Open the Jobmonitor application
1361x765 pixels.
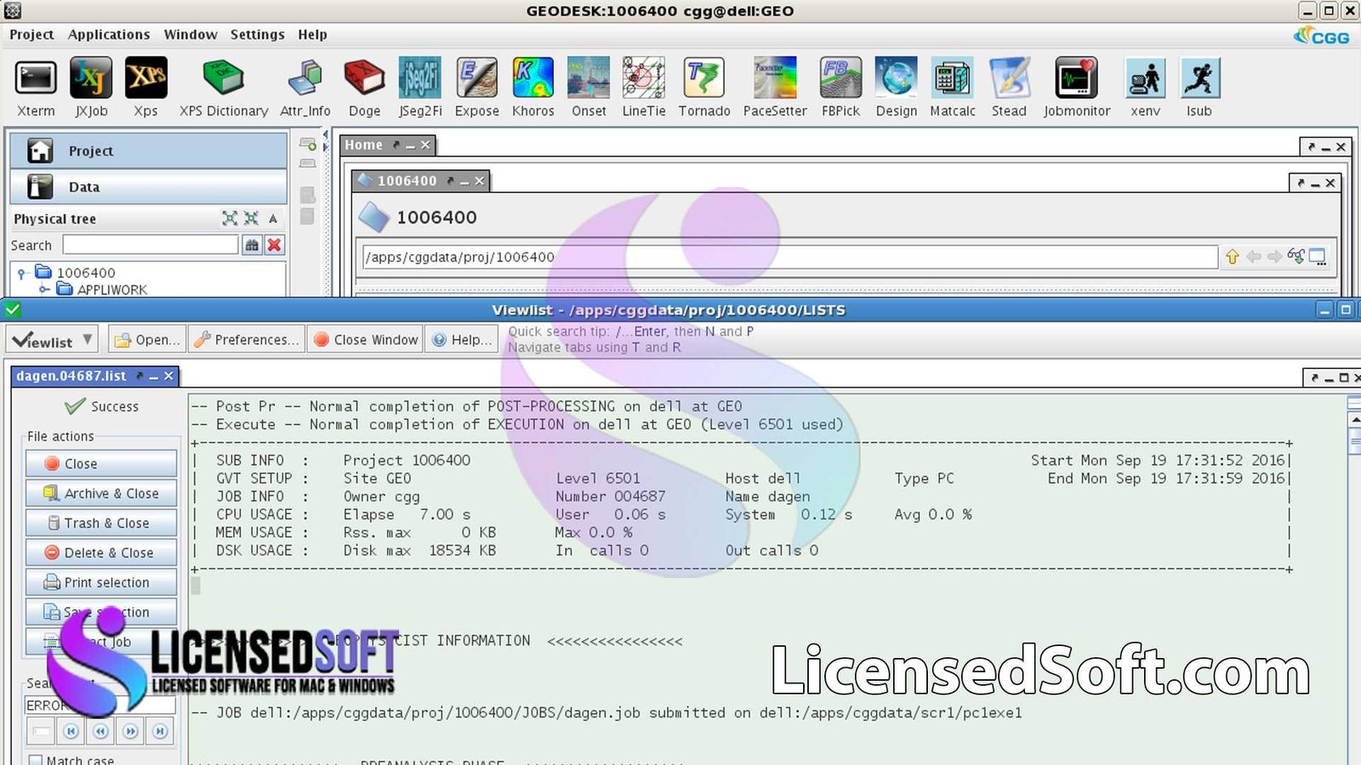click(1077, 87)
